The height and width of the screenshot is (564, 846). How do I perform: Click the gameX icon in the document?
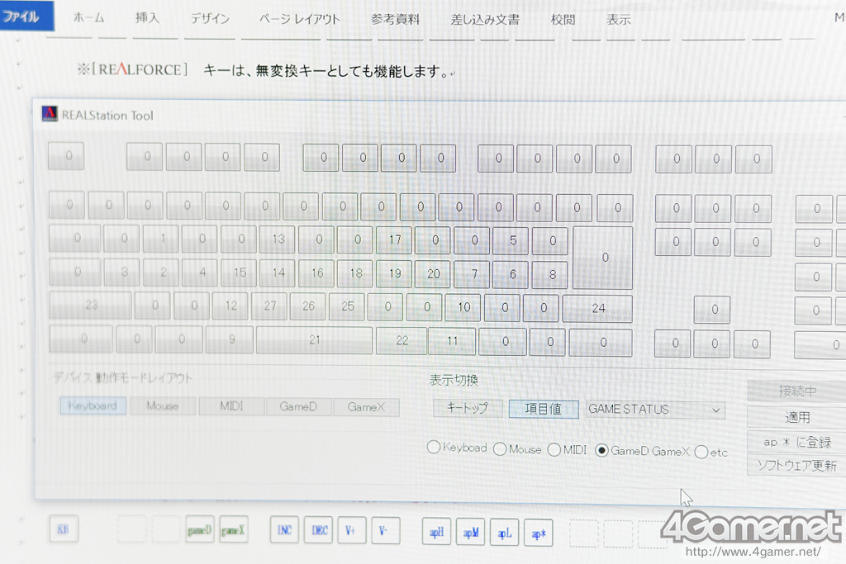pos(234,530)
